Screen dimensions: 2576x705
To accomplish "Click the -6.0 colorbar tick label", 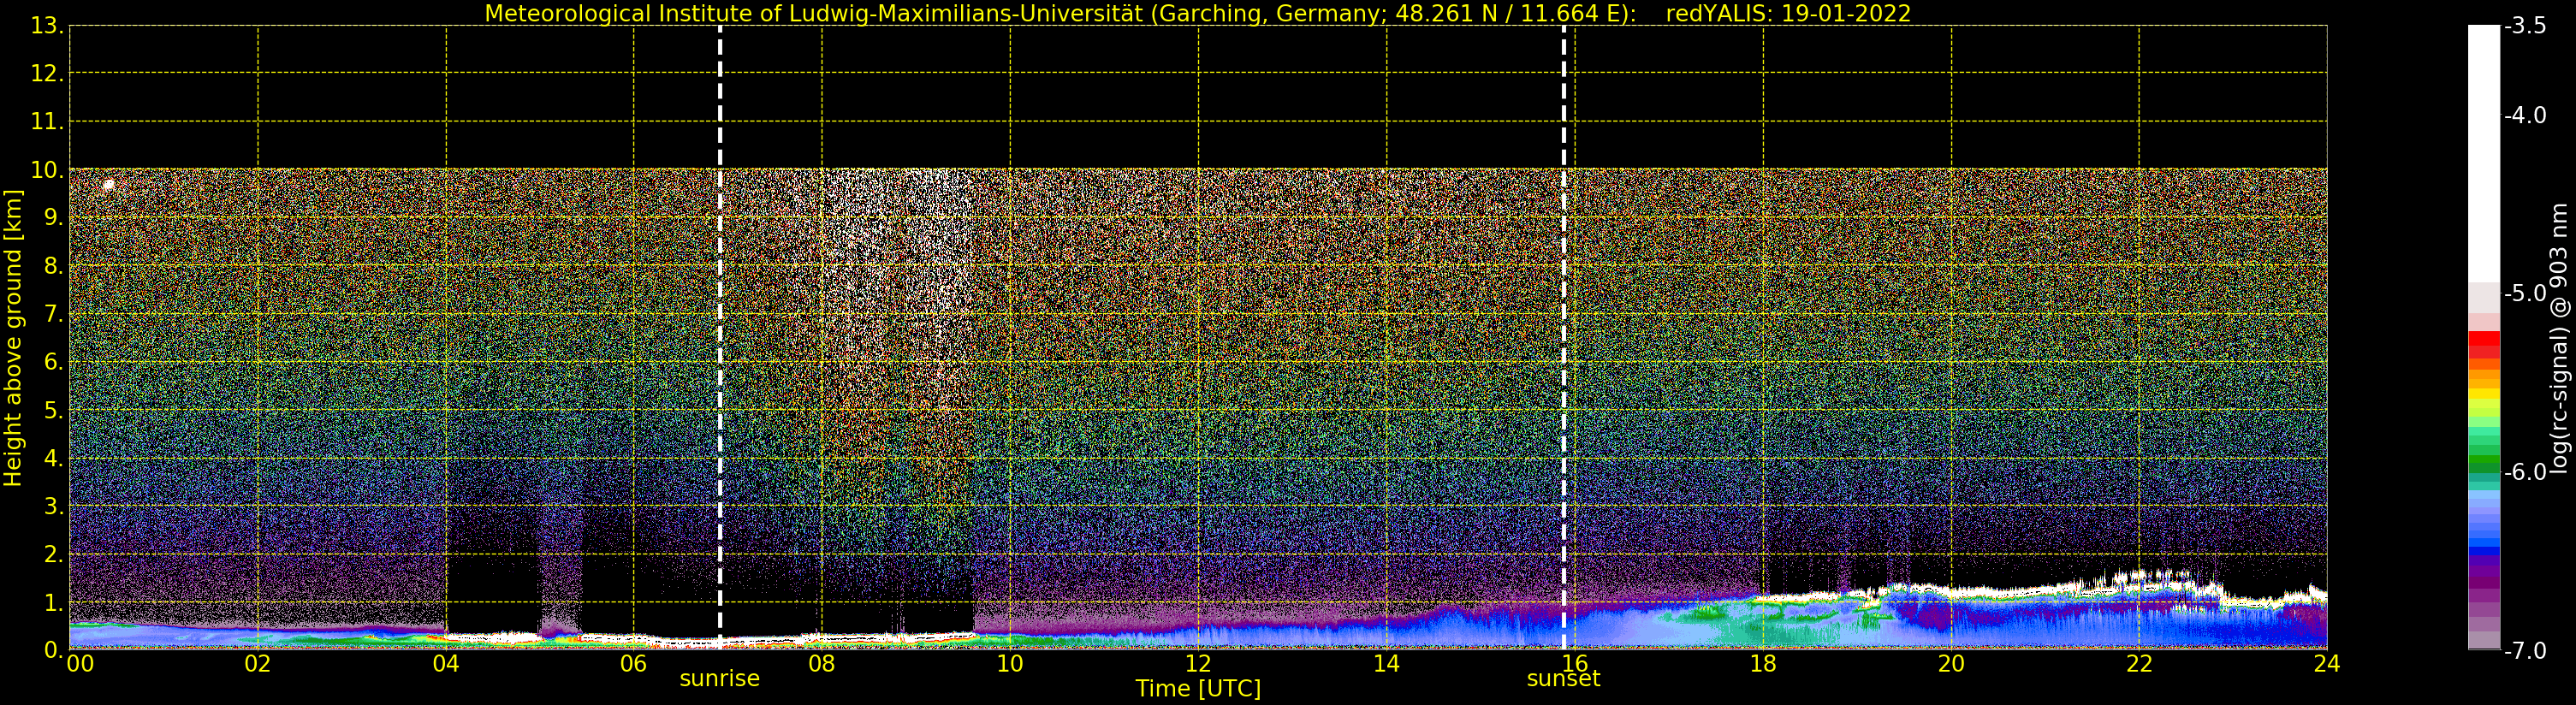I will (x=2525, y=472).
